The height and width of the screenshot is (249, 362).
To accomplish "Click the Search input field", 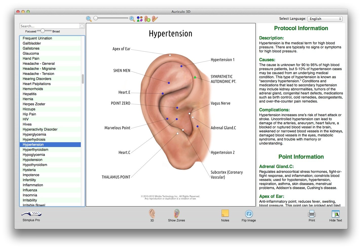I will click(49, 26).
